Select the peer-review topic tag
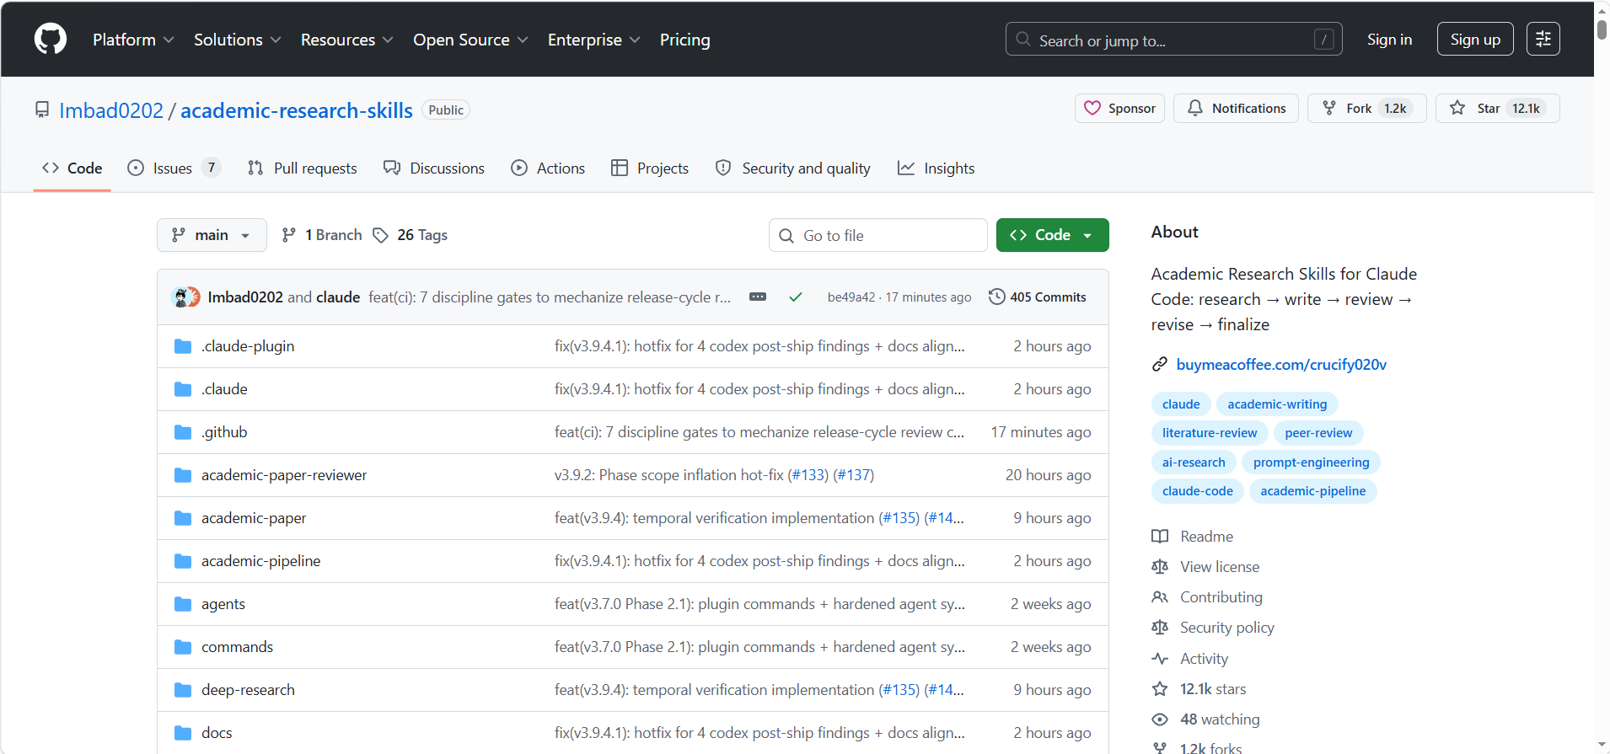Screen dimensions: 1610x754 tap(1318, 433)
